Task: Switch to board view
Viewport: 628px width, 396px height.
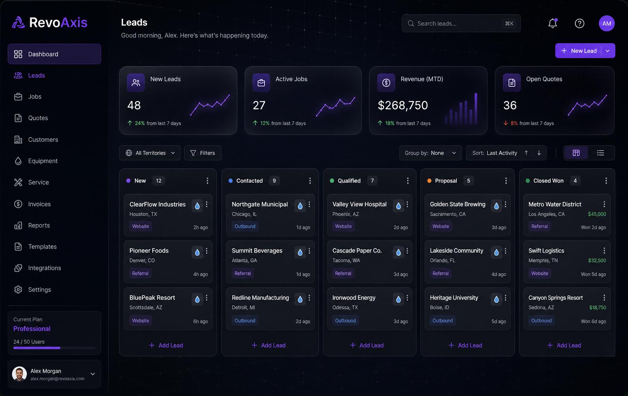Action: 576,153
